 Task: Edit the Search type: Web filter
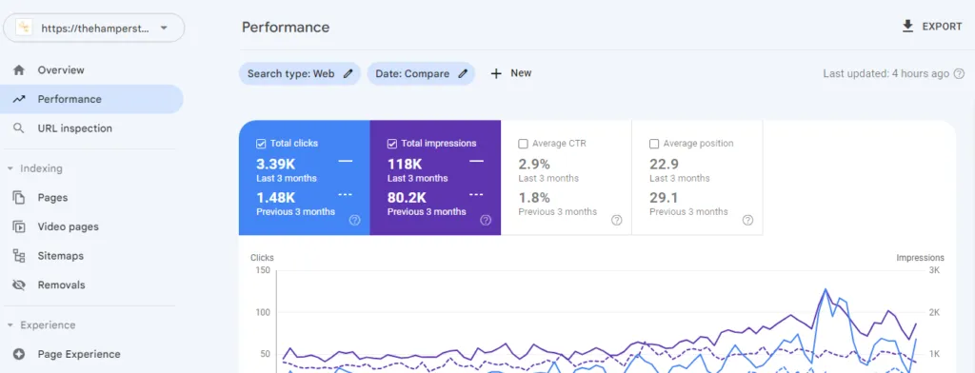tap(300, 74)
